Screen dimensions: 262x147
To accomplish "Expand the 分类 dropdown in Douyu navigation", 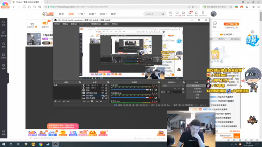I will 81,14.
